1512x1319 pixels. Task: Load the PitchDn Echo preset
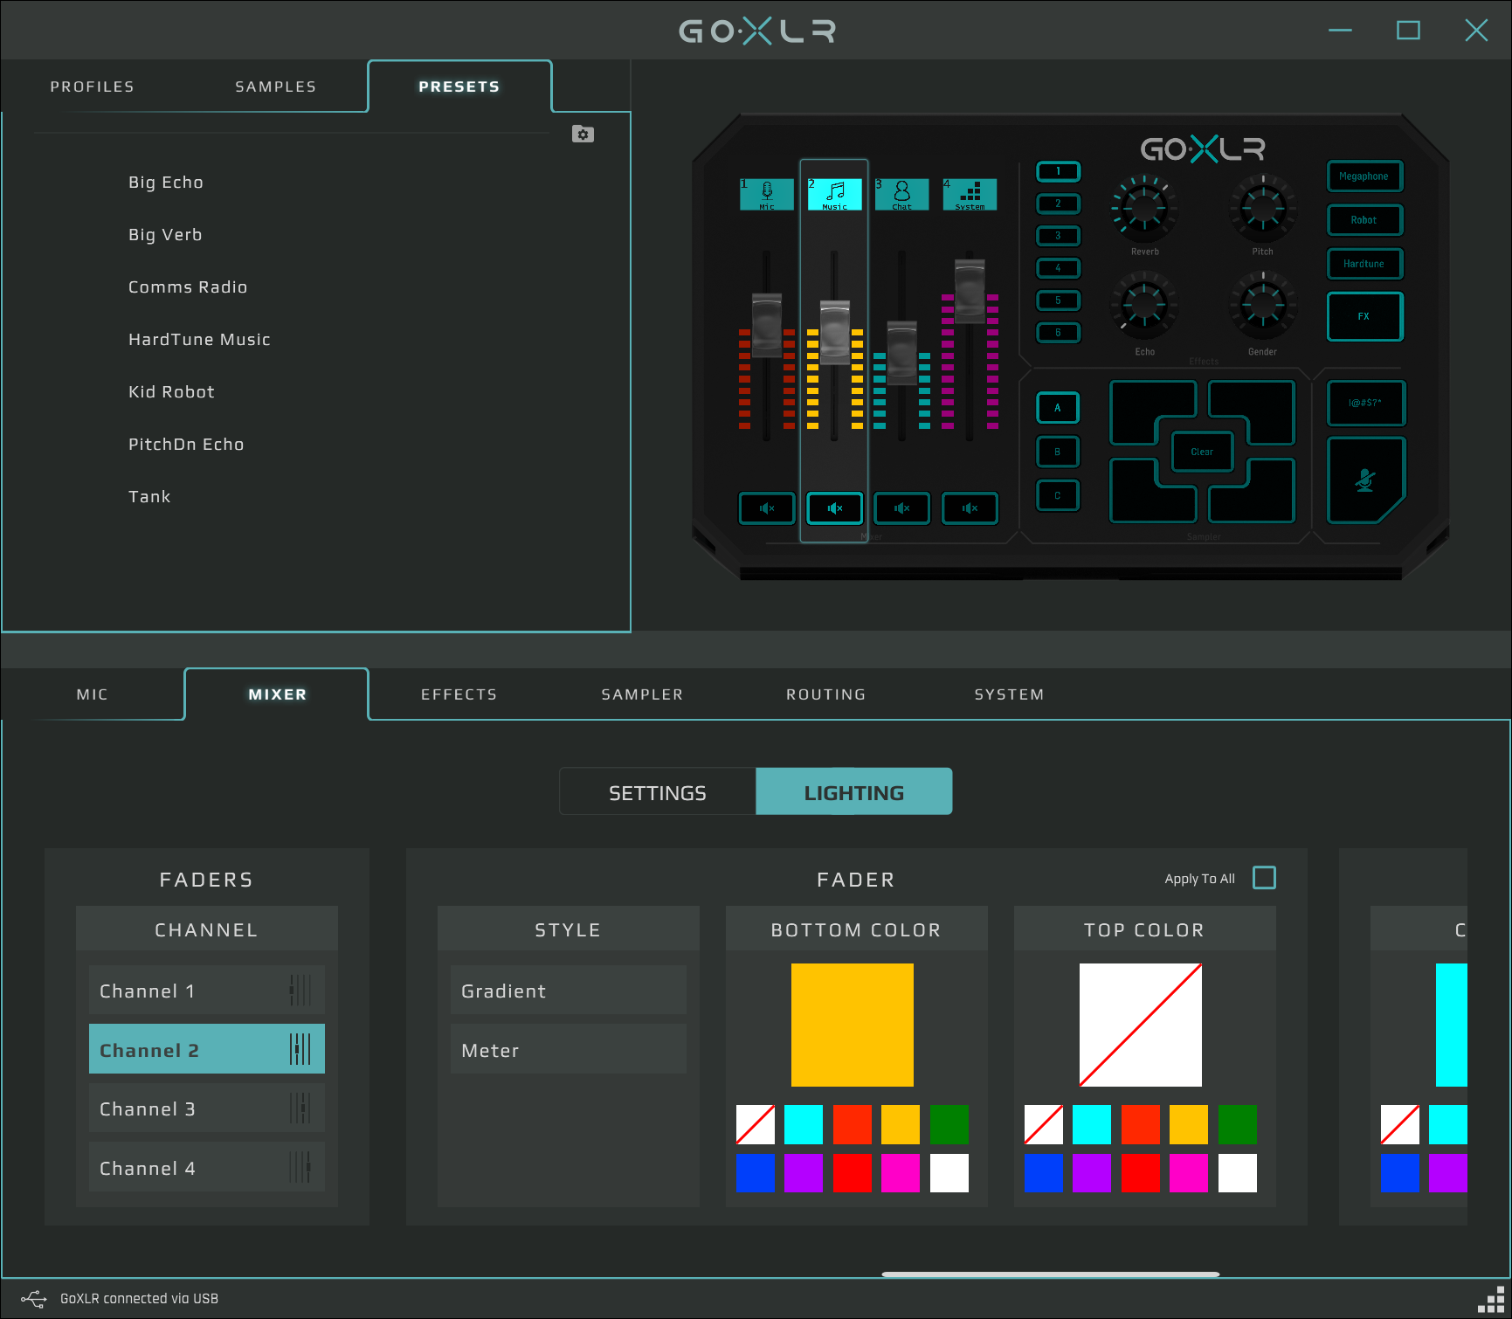(x=186, y=445)
